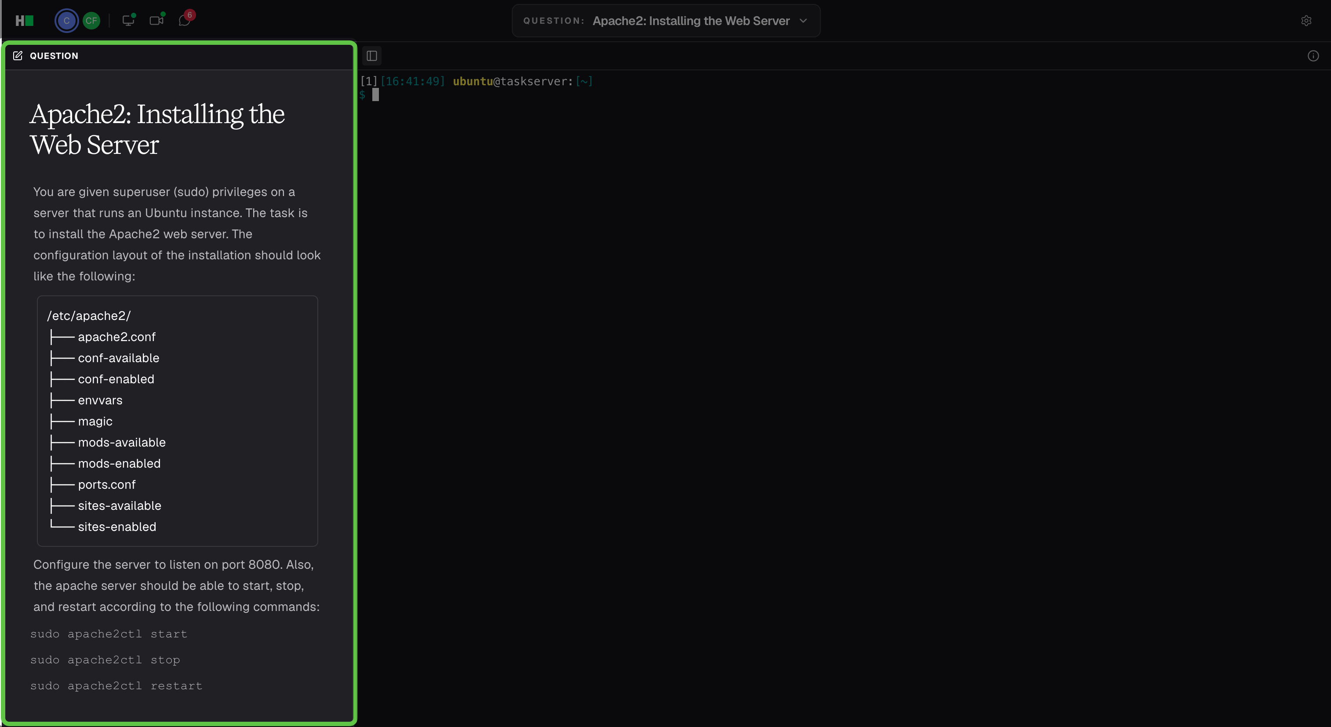Open the green 'CF' participant avatar

tap(91, 21)
